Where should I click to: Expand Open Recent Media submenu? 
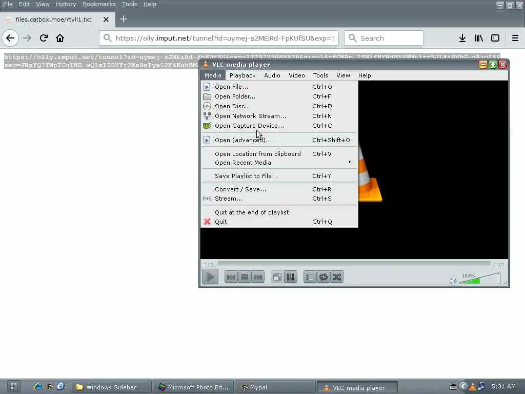[x=279, y=163]
